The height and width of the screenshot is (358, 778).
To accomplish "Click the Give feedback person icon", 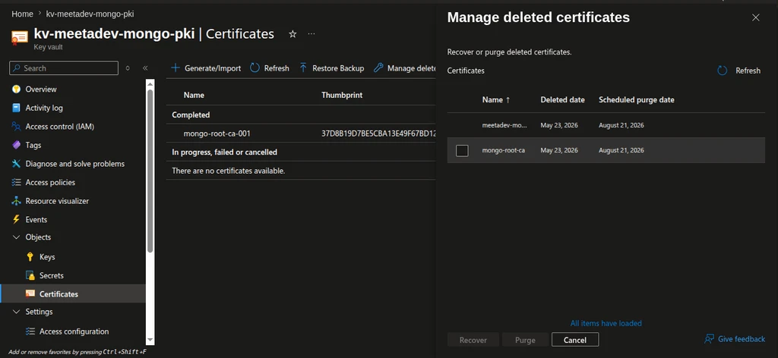I will (709, 339).
